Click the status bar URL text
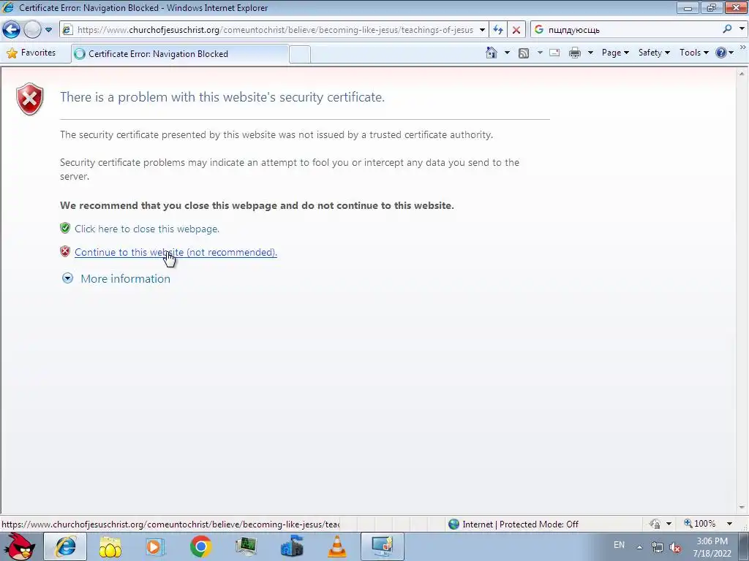The width and height of the screenshot is (749, 561). (x=170, y=524)
